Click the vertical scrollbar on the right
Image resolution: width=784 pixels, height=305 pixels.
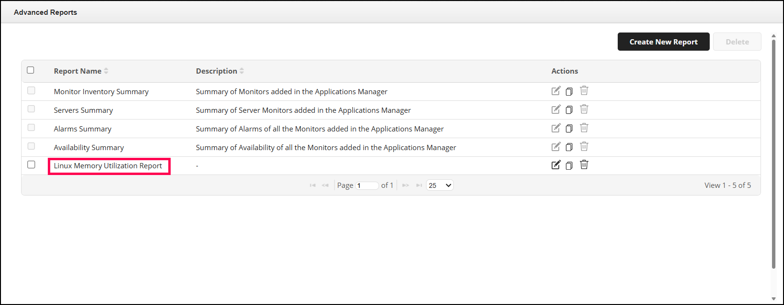point(773,153)
